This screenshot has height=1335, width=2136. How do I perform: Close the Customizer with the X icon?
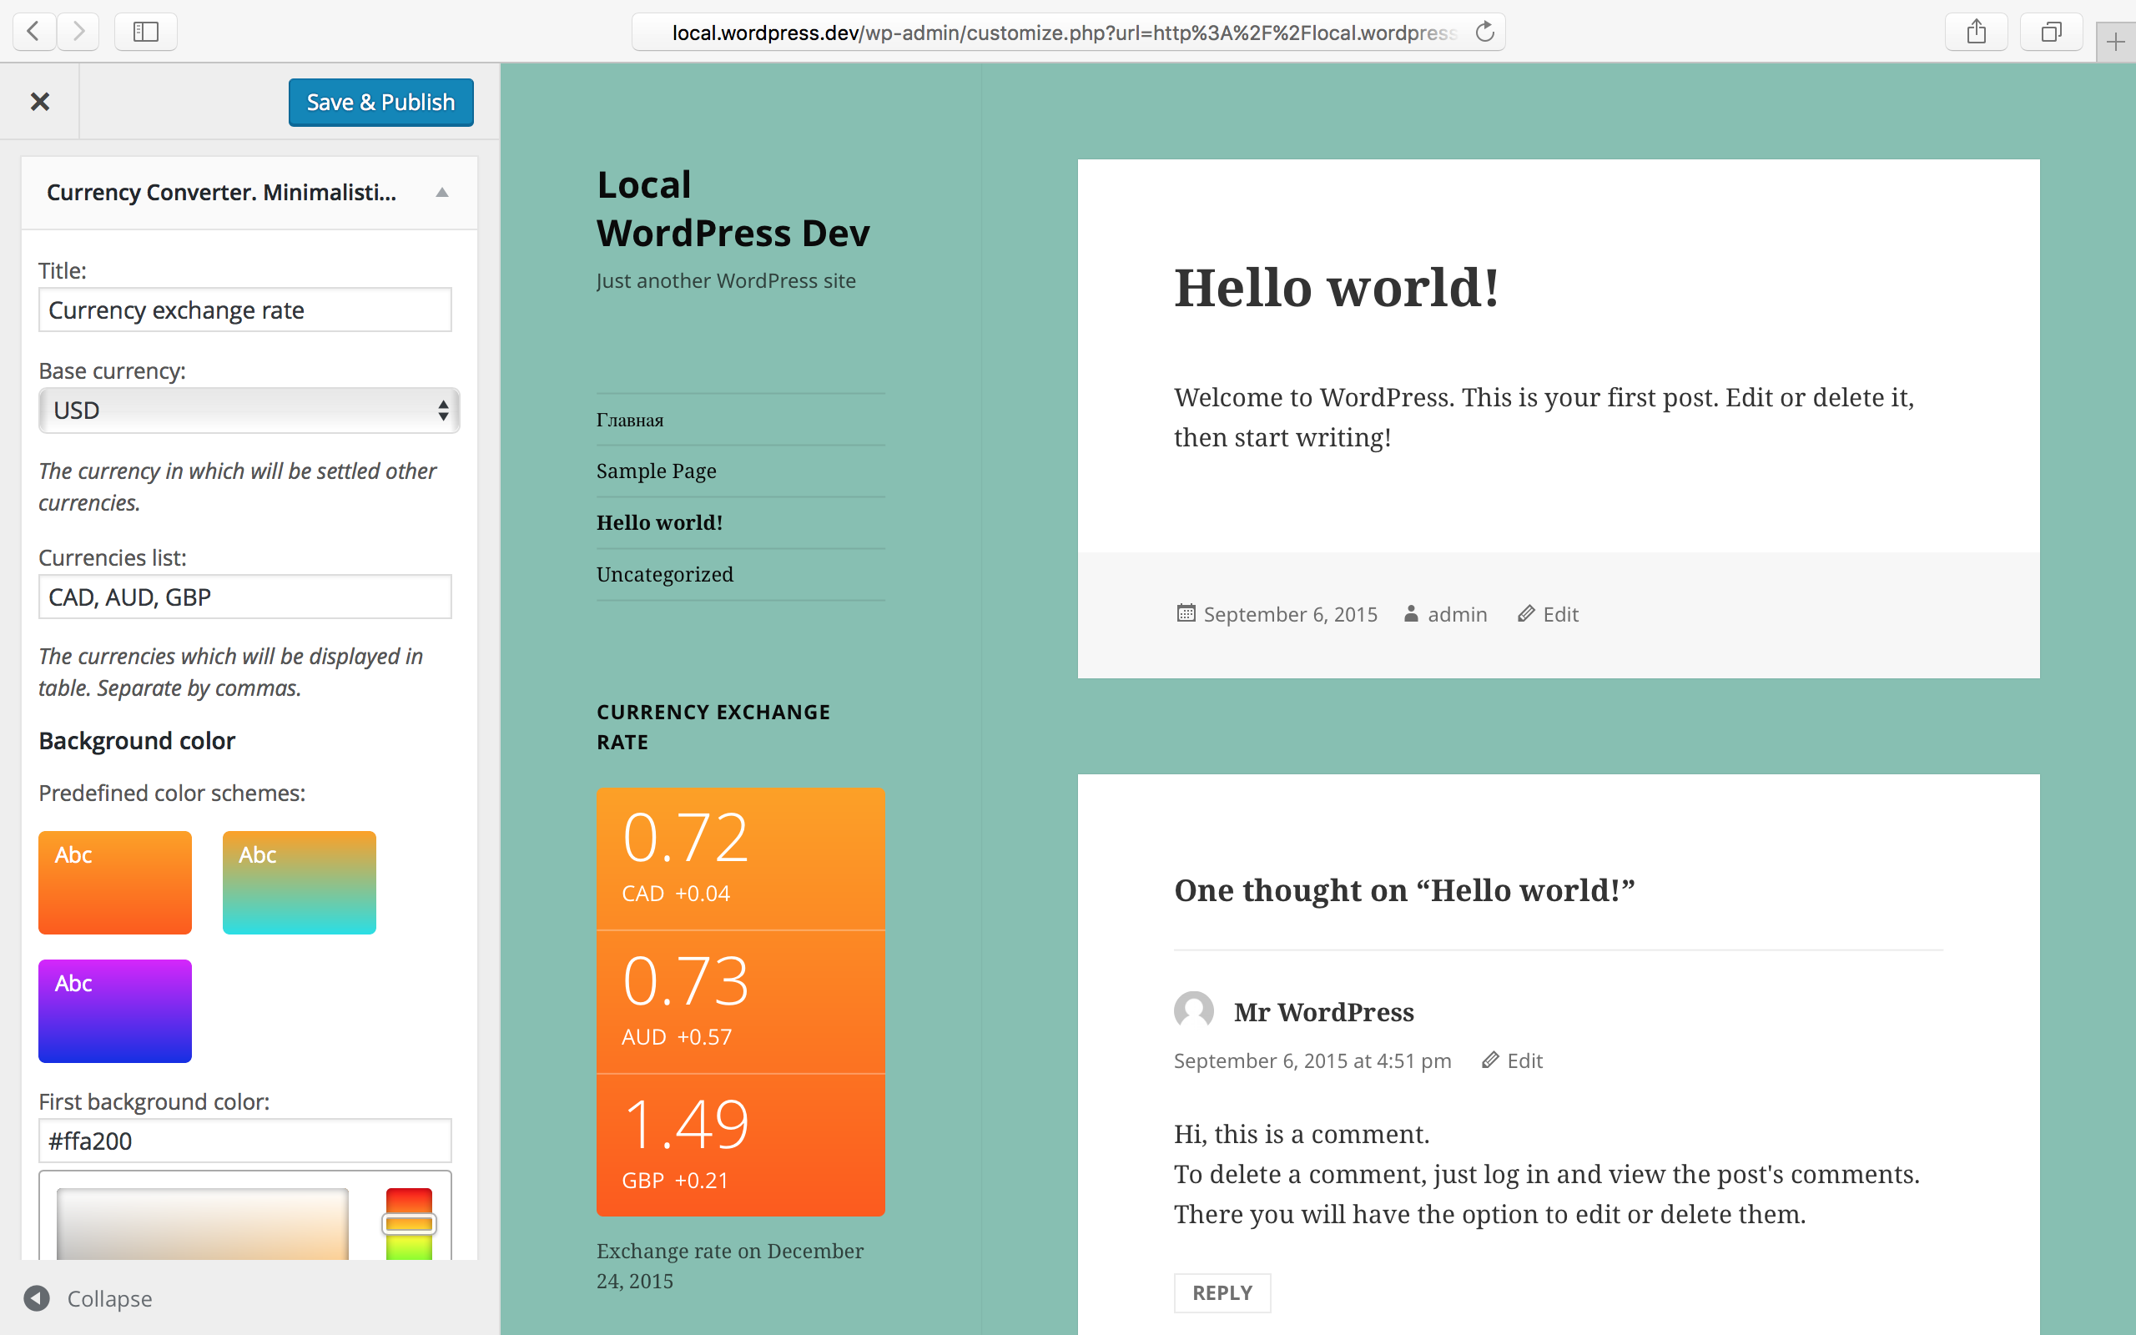(40, 102)
